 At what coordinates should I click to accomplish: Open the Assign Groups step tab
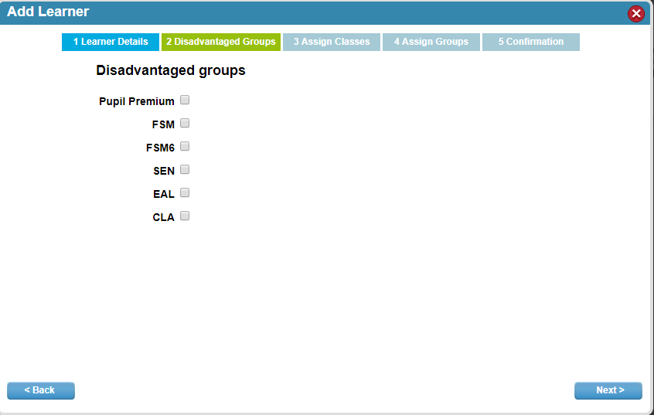coord(431,42)
